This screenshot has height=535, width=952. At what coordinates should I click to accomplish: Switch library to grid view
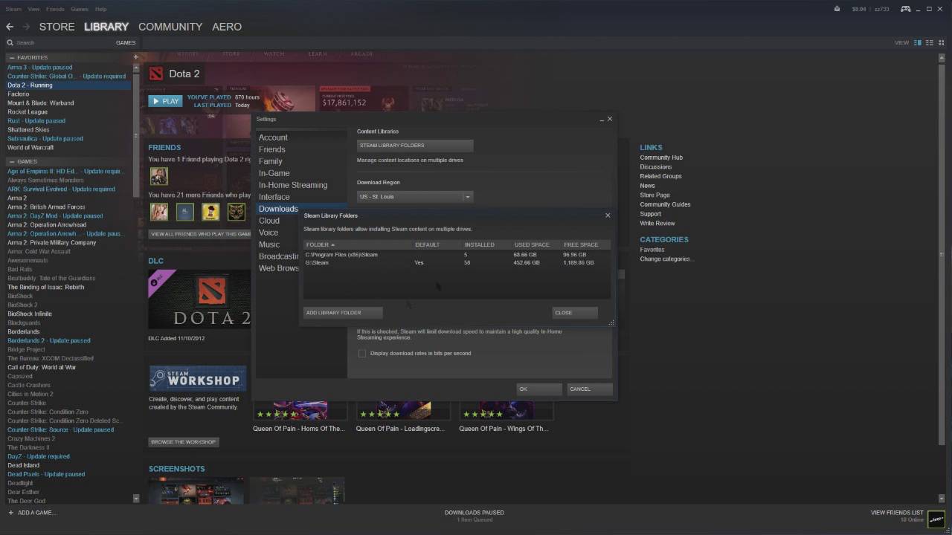point(940,42)
